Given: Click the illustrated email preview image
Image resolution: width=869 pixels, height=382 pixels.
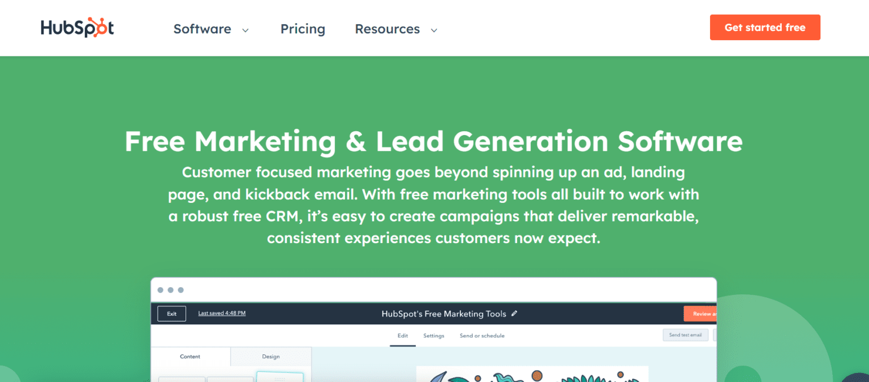Looking at the screenshot, I should (x=532, y=374).
